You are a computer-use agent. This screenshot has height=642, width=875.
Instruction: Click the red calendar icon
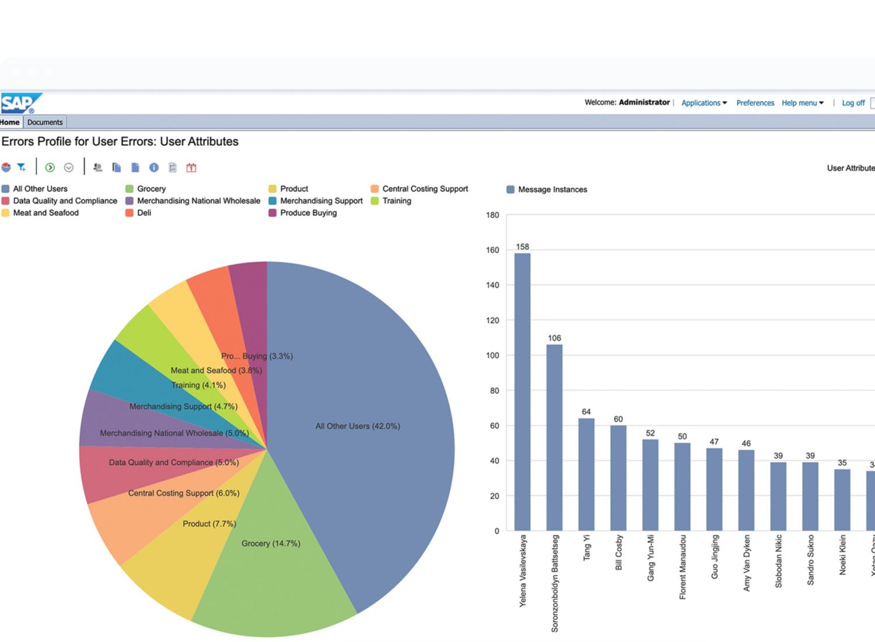191,168
